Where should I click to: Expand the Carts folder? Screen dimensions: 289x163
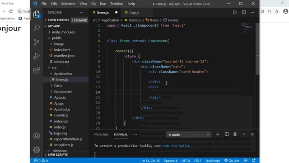pos(58,86)
